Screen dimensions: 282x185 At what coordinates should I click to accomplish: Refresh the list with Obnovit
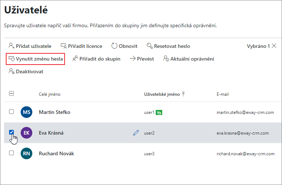point(124,46)
